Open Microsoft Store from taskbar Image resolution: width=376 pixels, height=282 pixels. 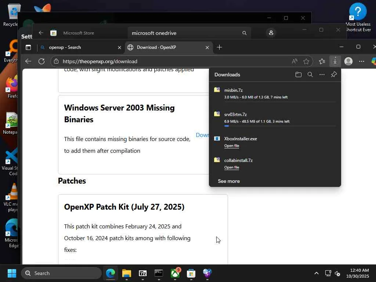point(191,273)
